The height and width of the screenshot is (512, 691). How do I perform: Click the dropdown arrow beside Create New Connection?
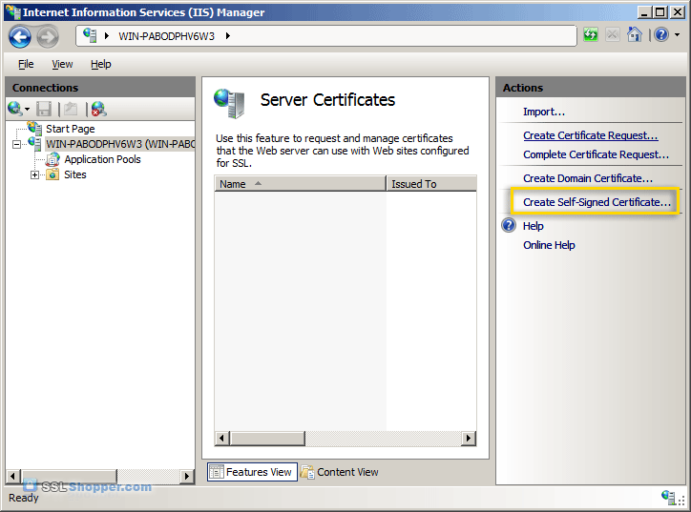[x=28, y=110]
